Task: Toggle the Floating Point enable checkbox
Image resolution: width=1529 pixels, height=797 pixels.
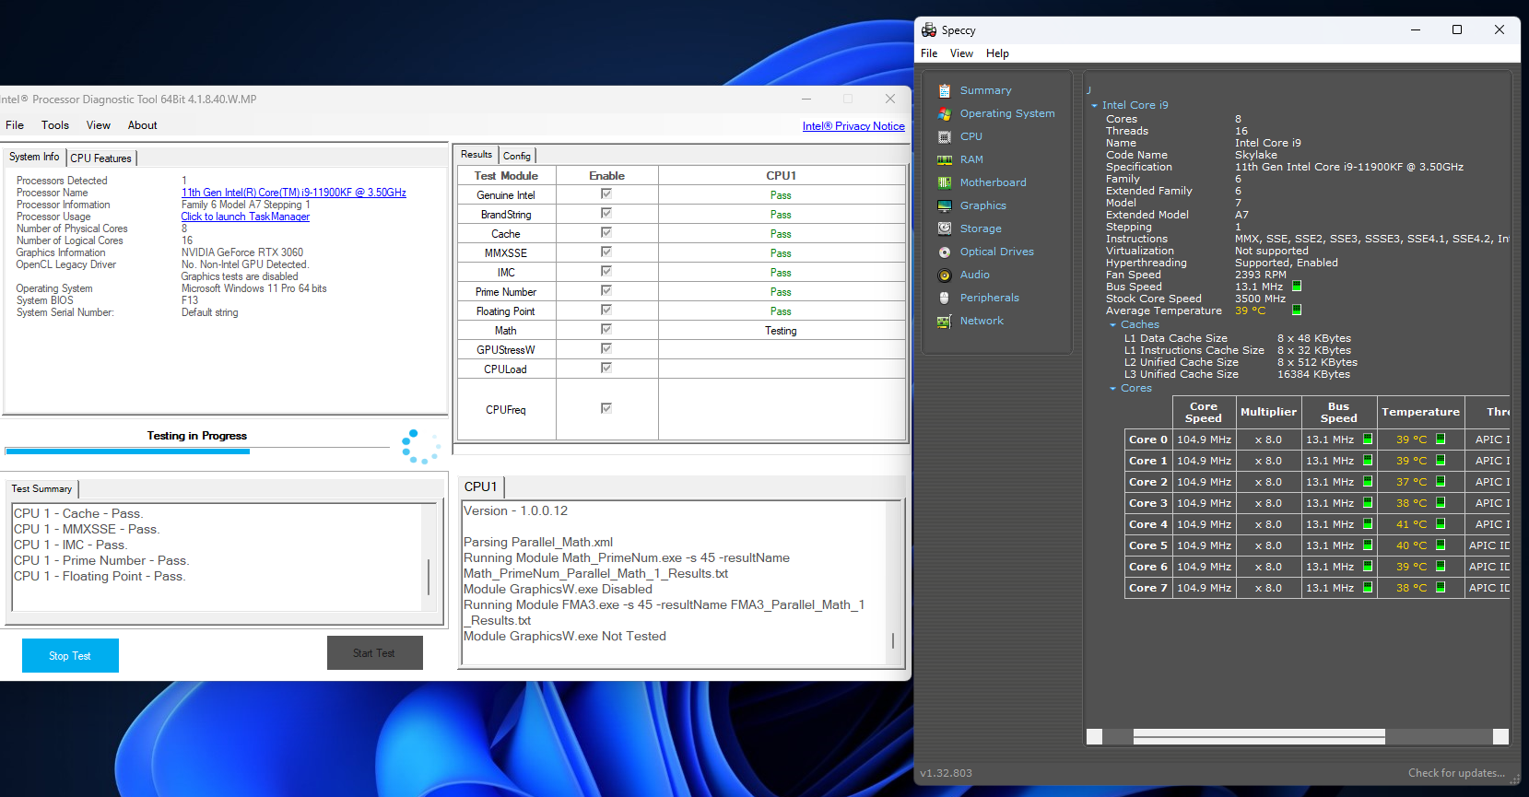Action: tap(606, 310)
